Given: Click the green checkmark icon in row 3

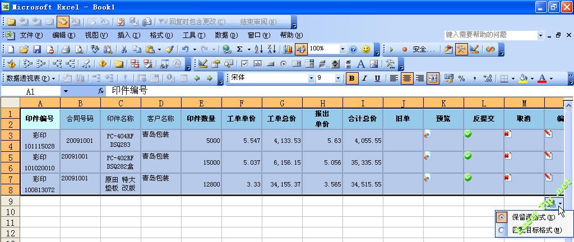Looking at the screenshot, I should 467,134.
